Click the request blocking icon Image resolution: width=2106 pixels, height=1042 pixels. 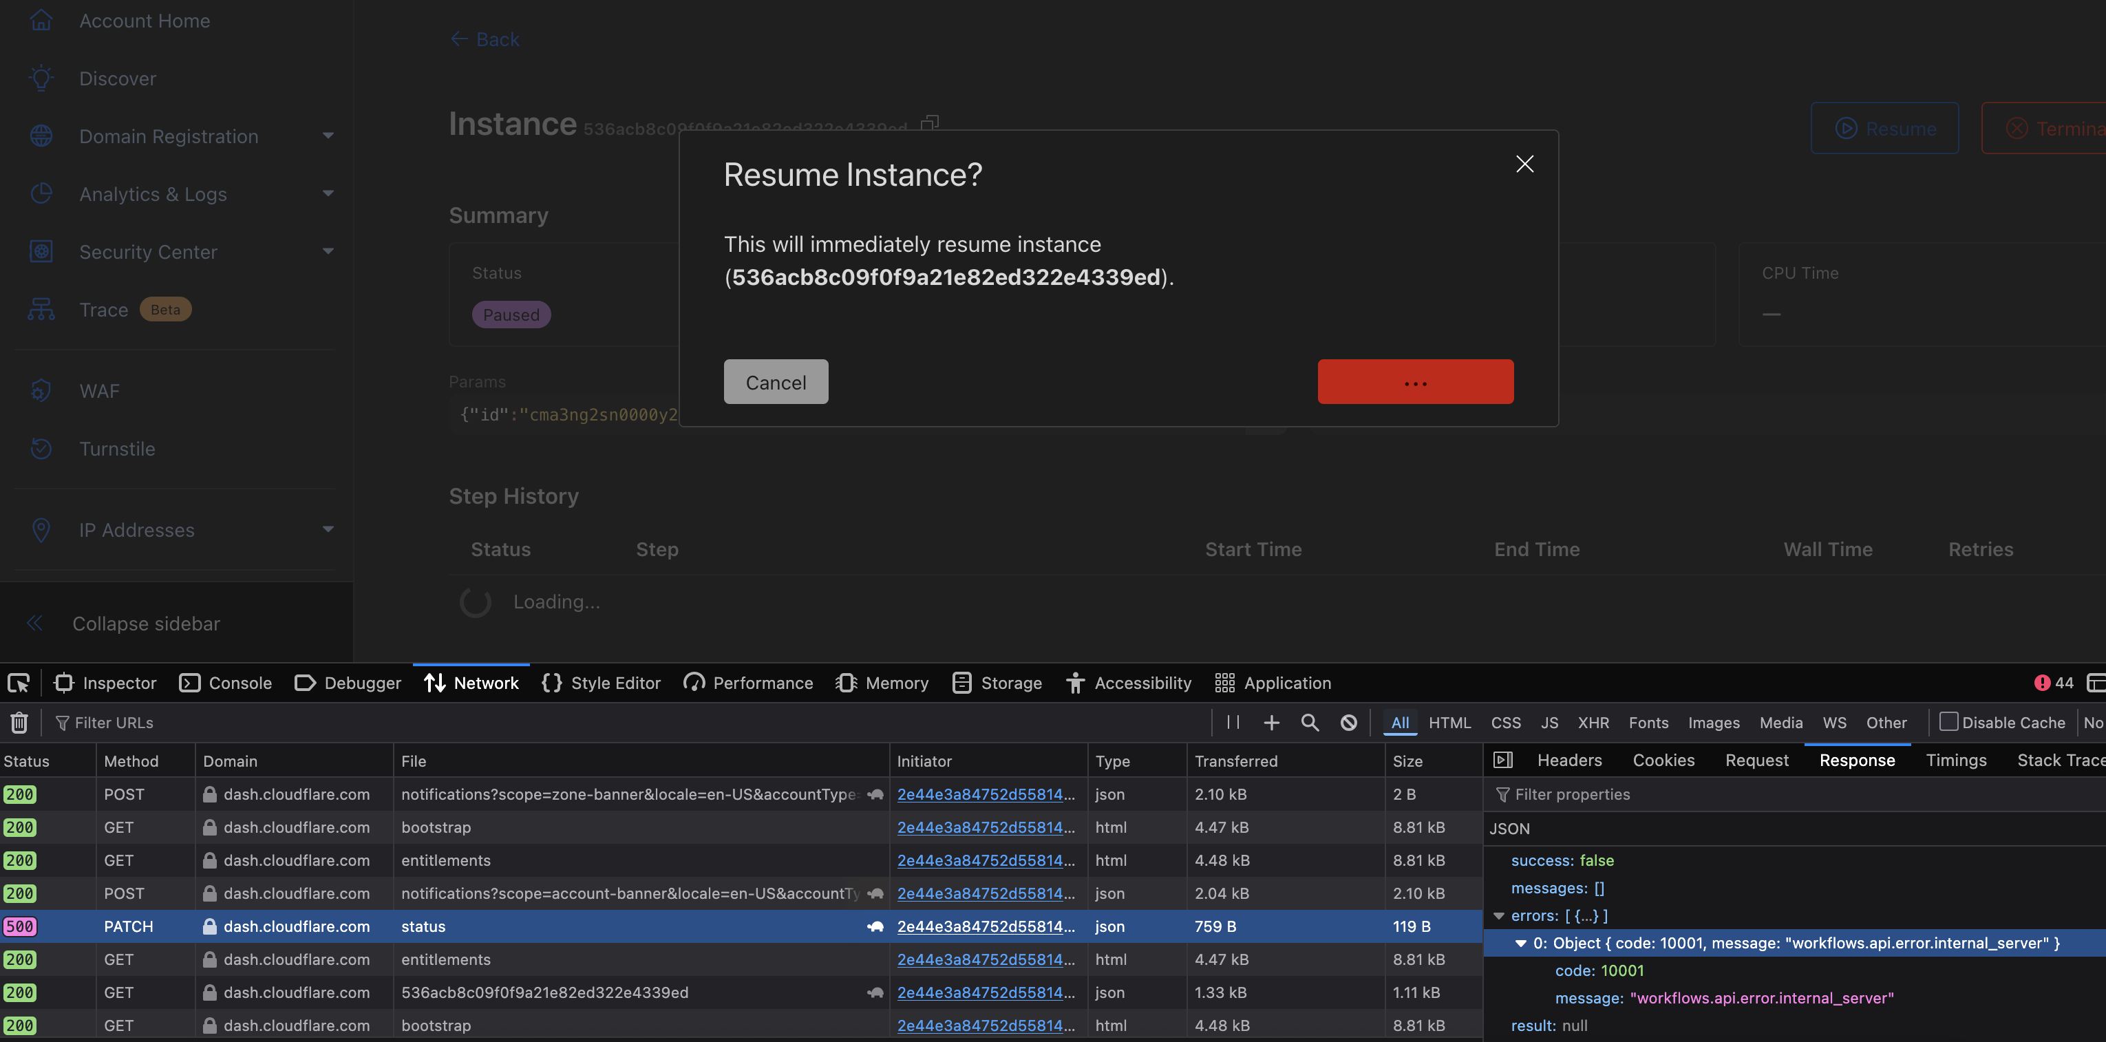point(1349,723)
